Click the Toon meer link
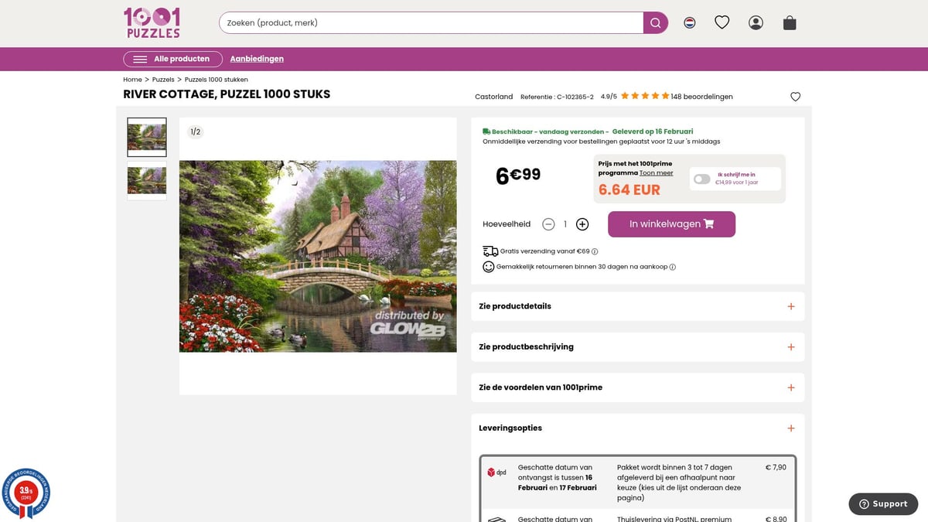Viewport: 928px width, 522px height. point(656,173)
